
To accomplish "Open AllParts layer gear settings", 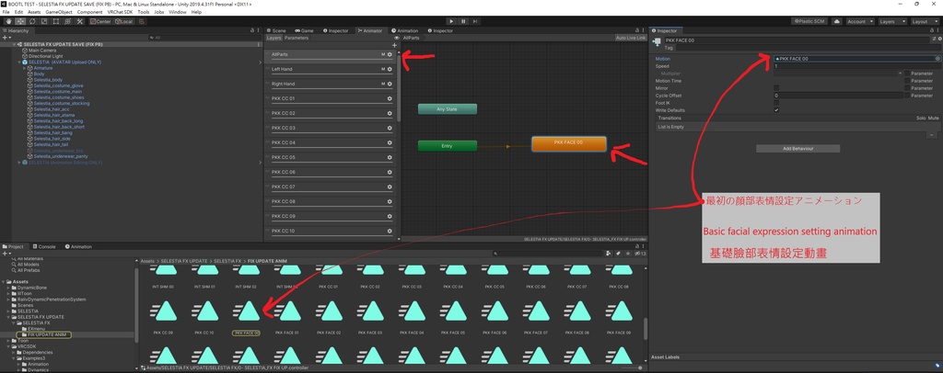I will click(x=390, y=54).
